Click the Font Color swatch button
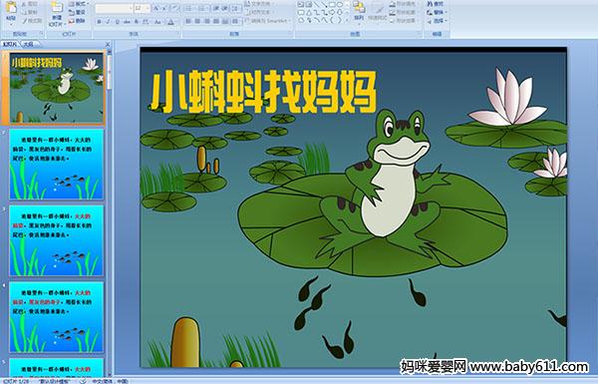 [170, 22]
